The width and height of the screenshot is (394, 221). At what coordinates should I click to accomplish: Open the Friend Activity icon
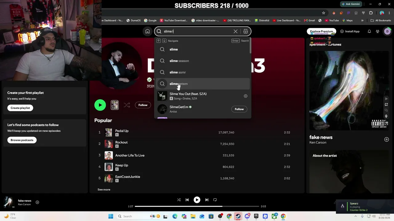click(378, 31)
